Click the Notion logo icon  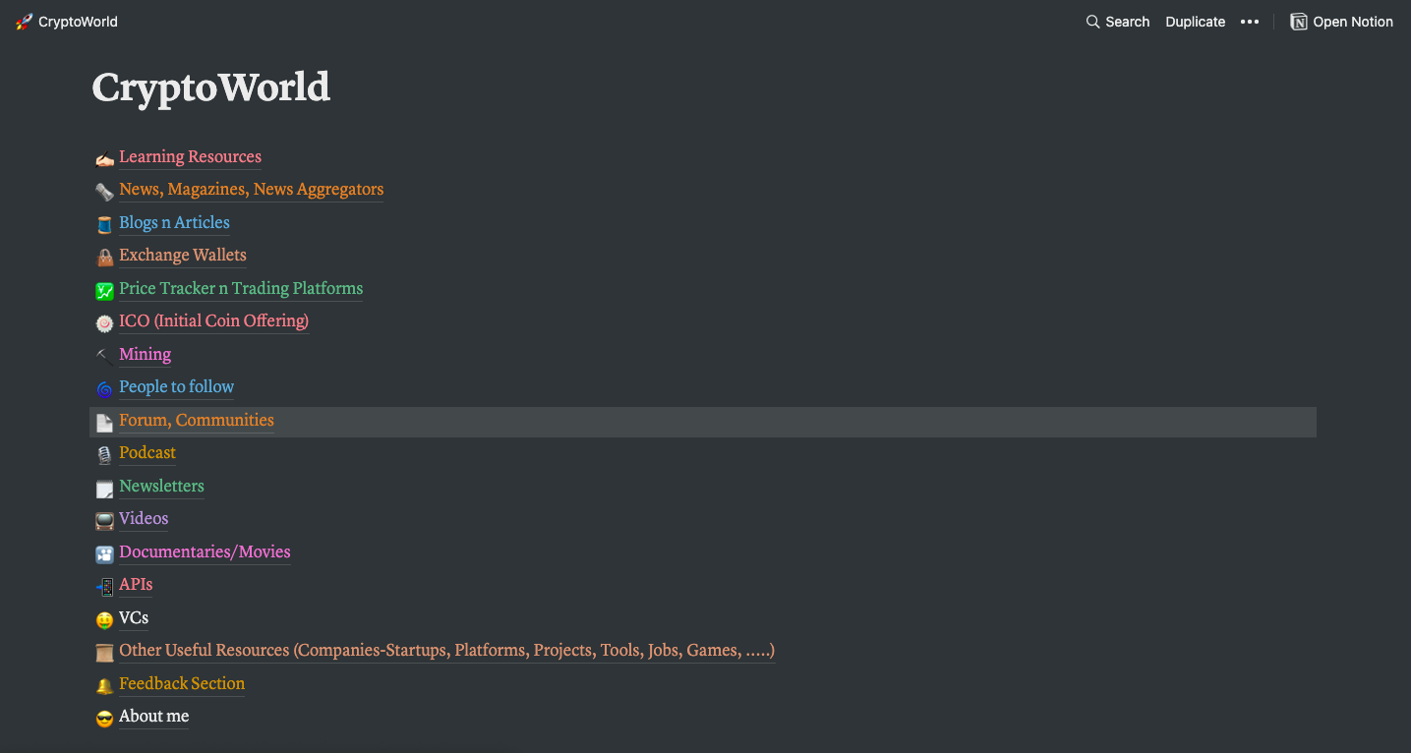[1299, 22]
